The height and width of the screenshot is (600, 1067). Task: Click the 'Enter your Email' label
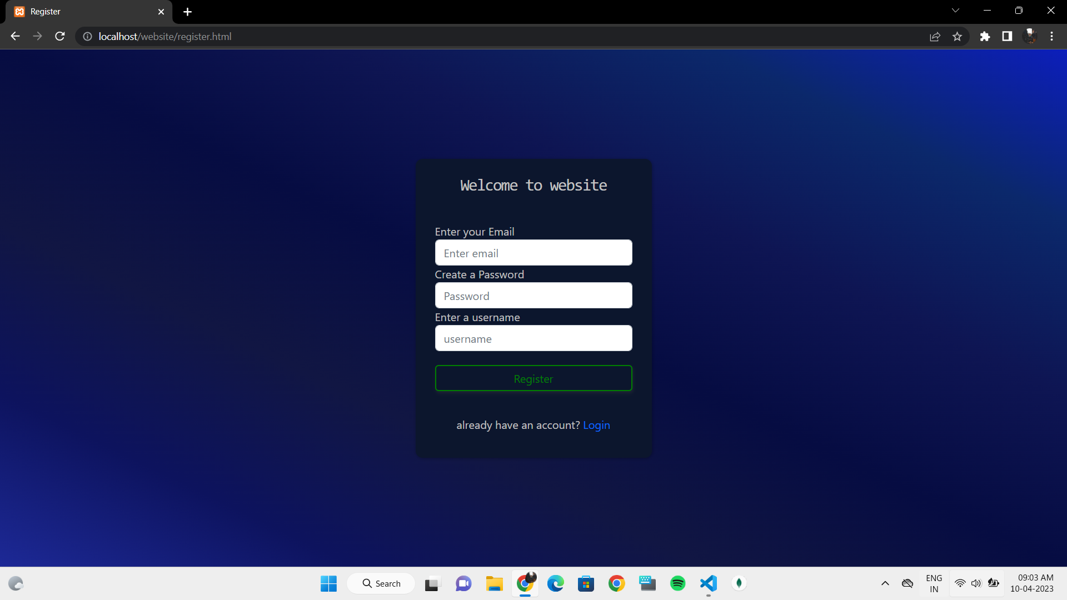pos(475,232)
